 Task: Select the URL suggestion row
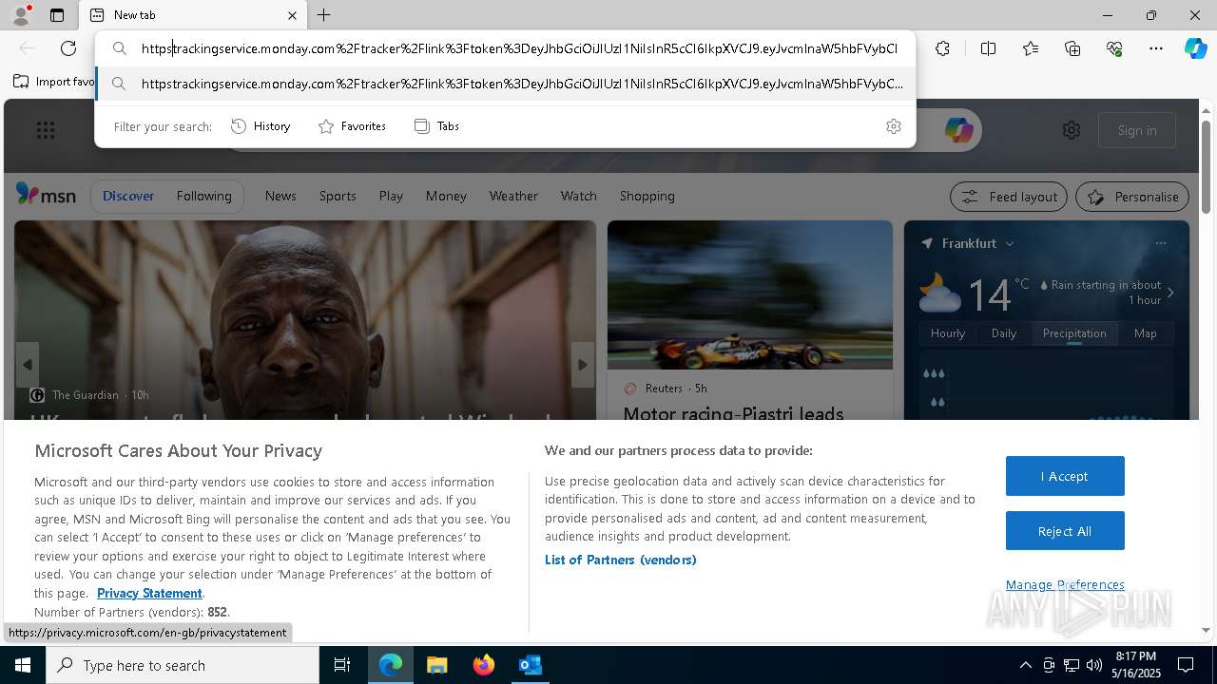[506, 84]
